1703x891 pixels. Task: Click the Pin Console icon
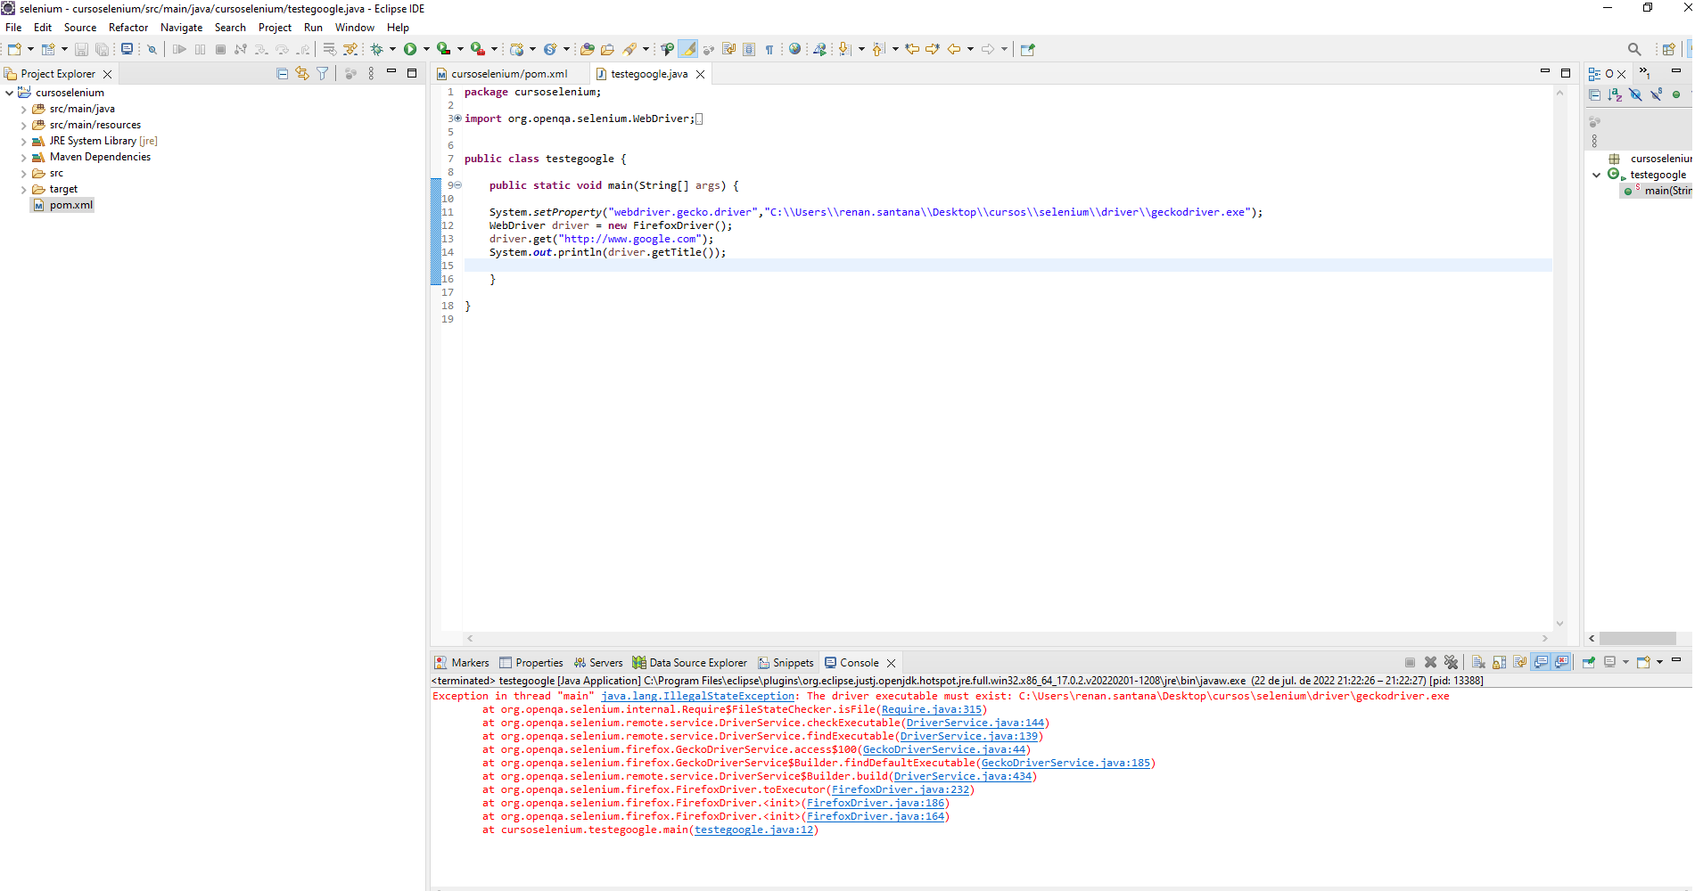coord(1589,662)
